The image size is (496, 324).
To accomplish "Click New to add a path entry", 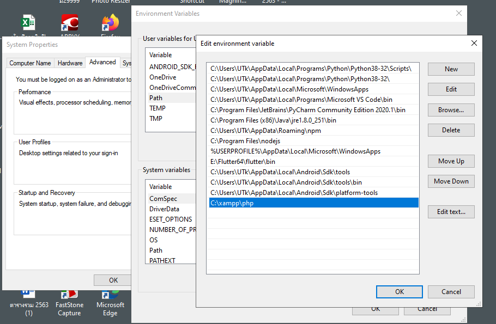I will click(451, 69).
